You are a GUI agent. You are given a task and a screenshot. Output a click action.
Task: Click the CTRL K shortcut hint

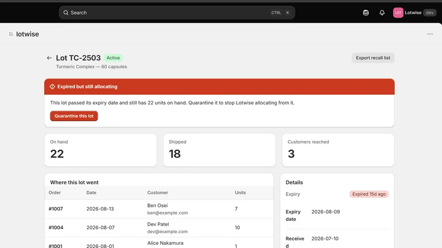click(x=280, y=13)
